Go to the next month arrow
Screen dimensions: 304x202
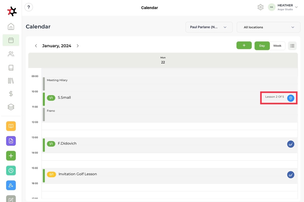click(78, 46)
